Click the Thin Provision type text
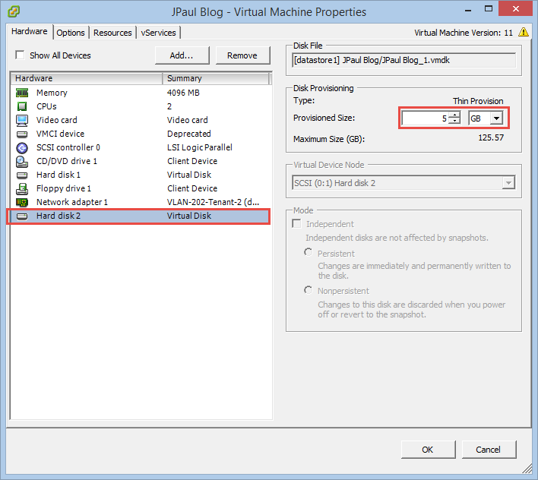Image resolution: width=538 pixels, height=480 pixels. tap(478, 101)
